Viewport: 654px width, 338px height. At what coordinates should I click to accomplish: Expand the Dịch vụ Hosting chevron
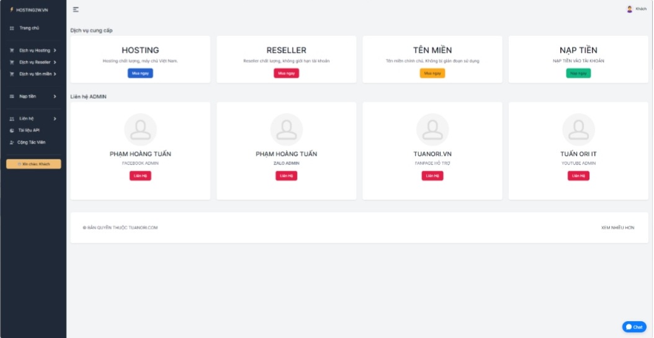55,50
